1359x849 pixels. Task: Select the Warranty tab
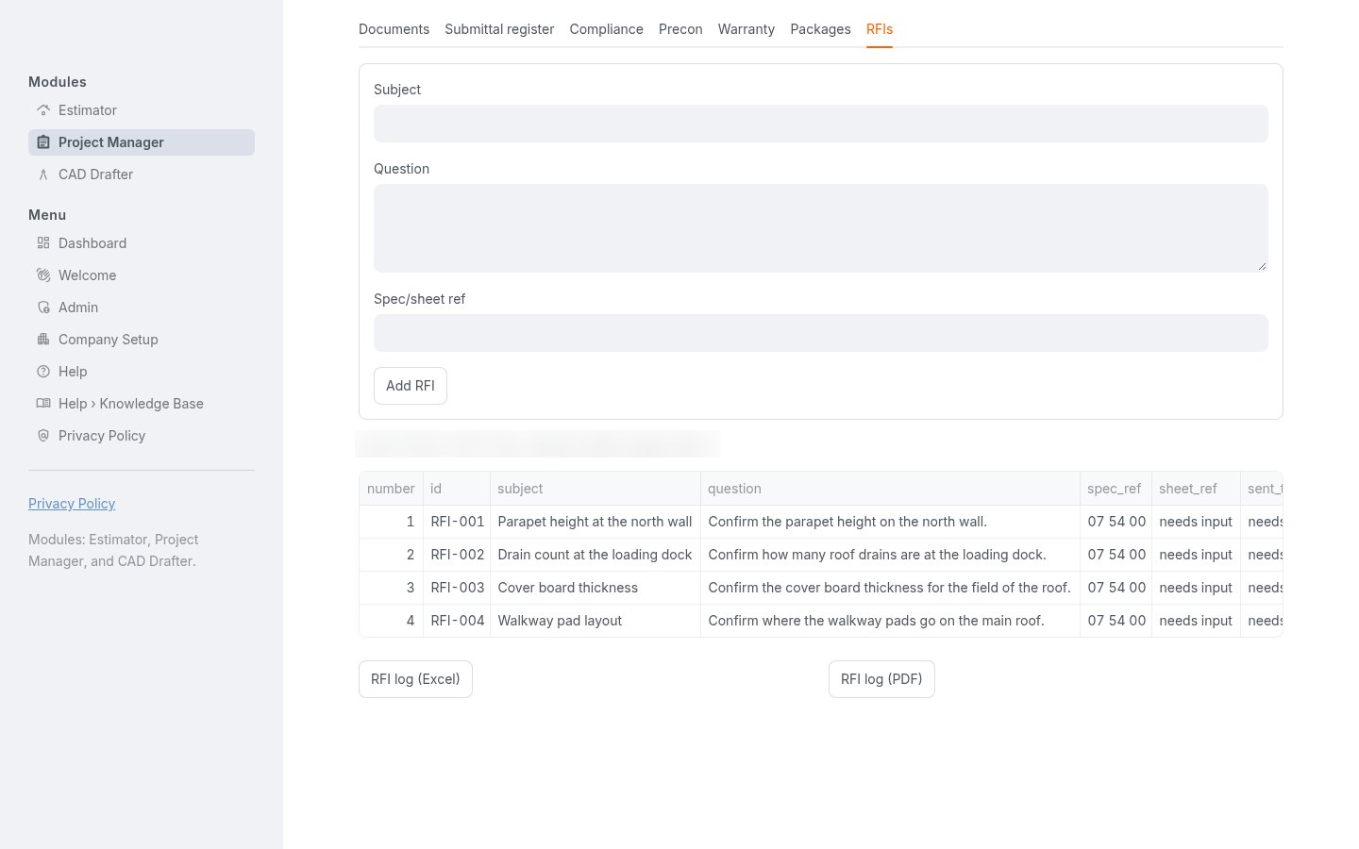point(746,29)
